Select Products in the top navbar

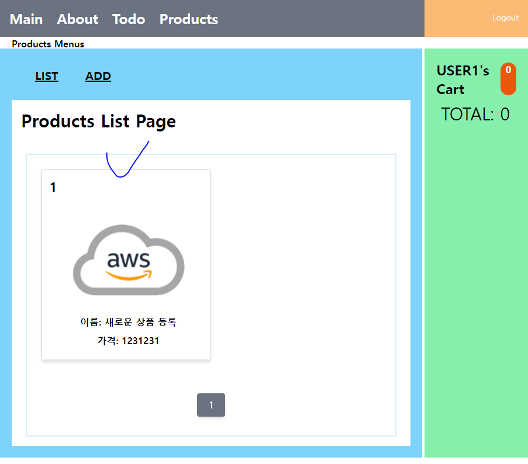[189, 19]
